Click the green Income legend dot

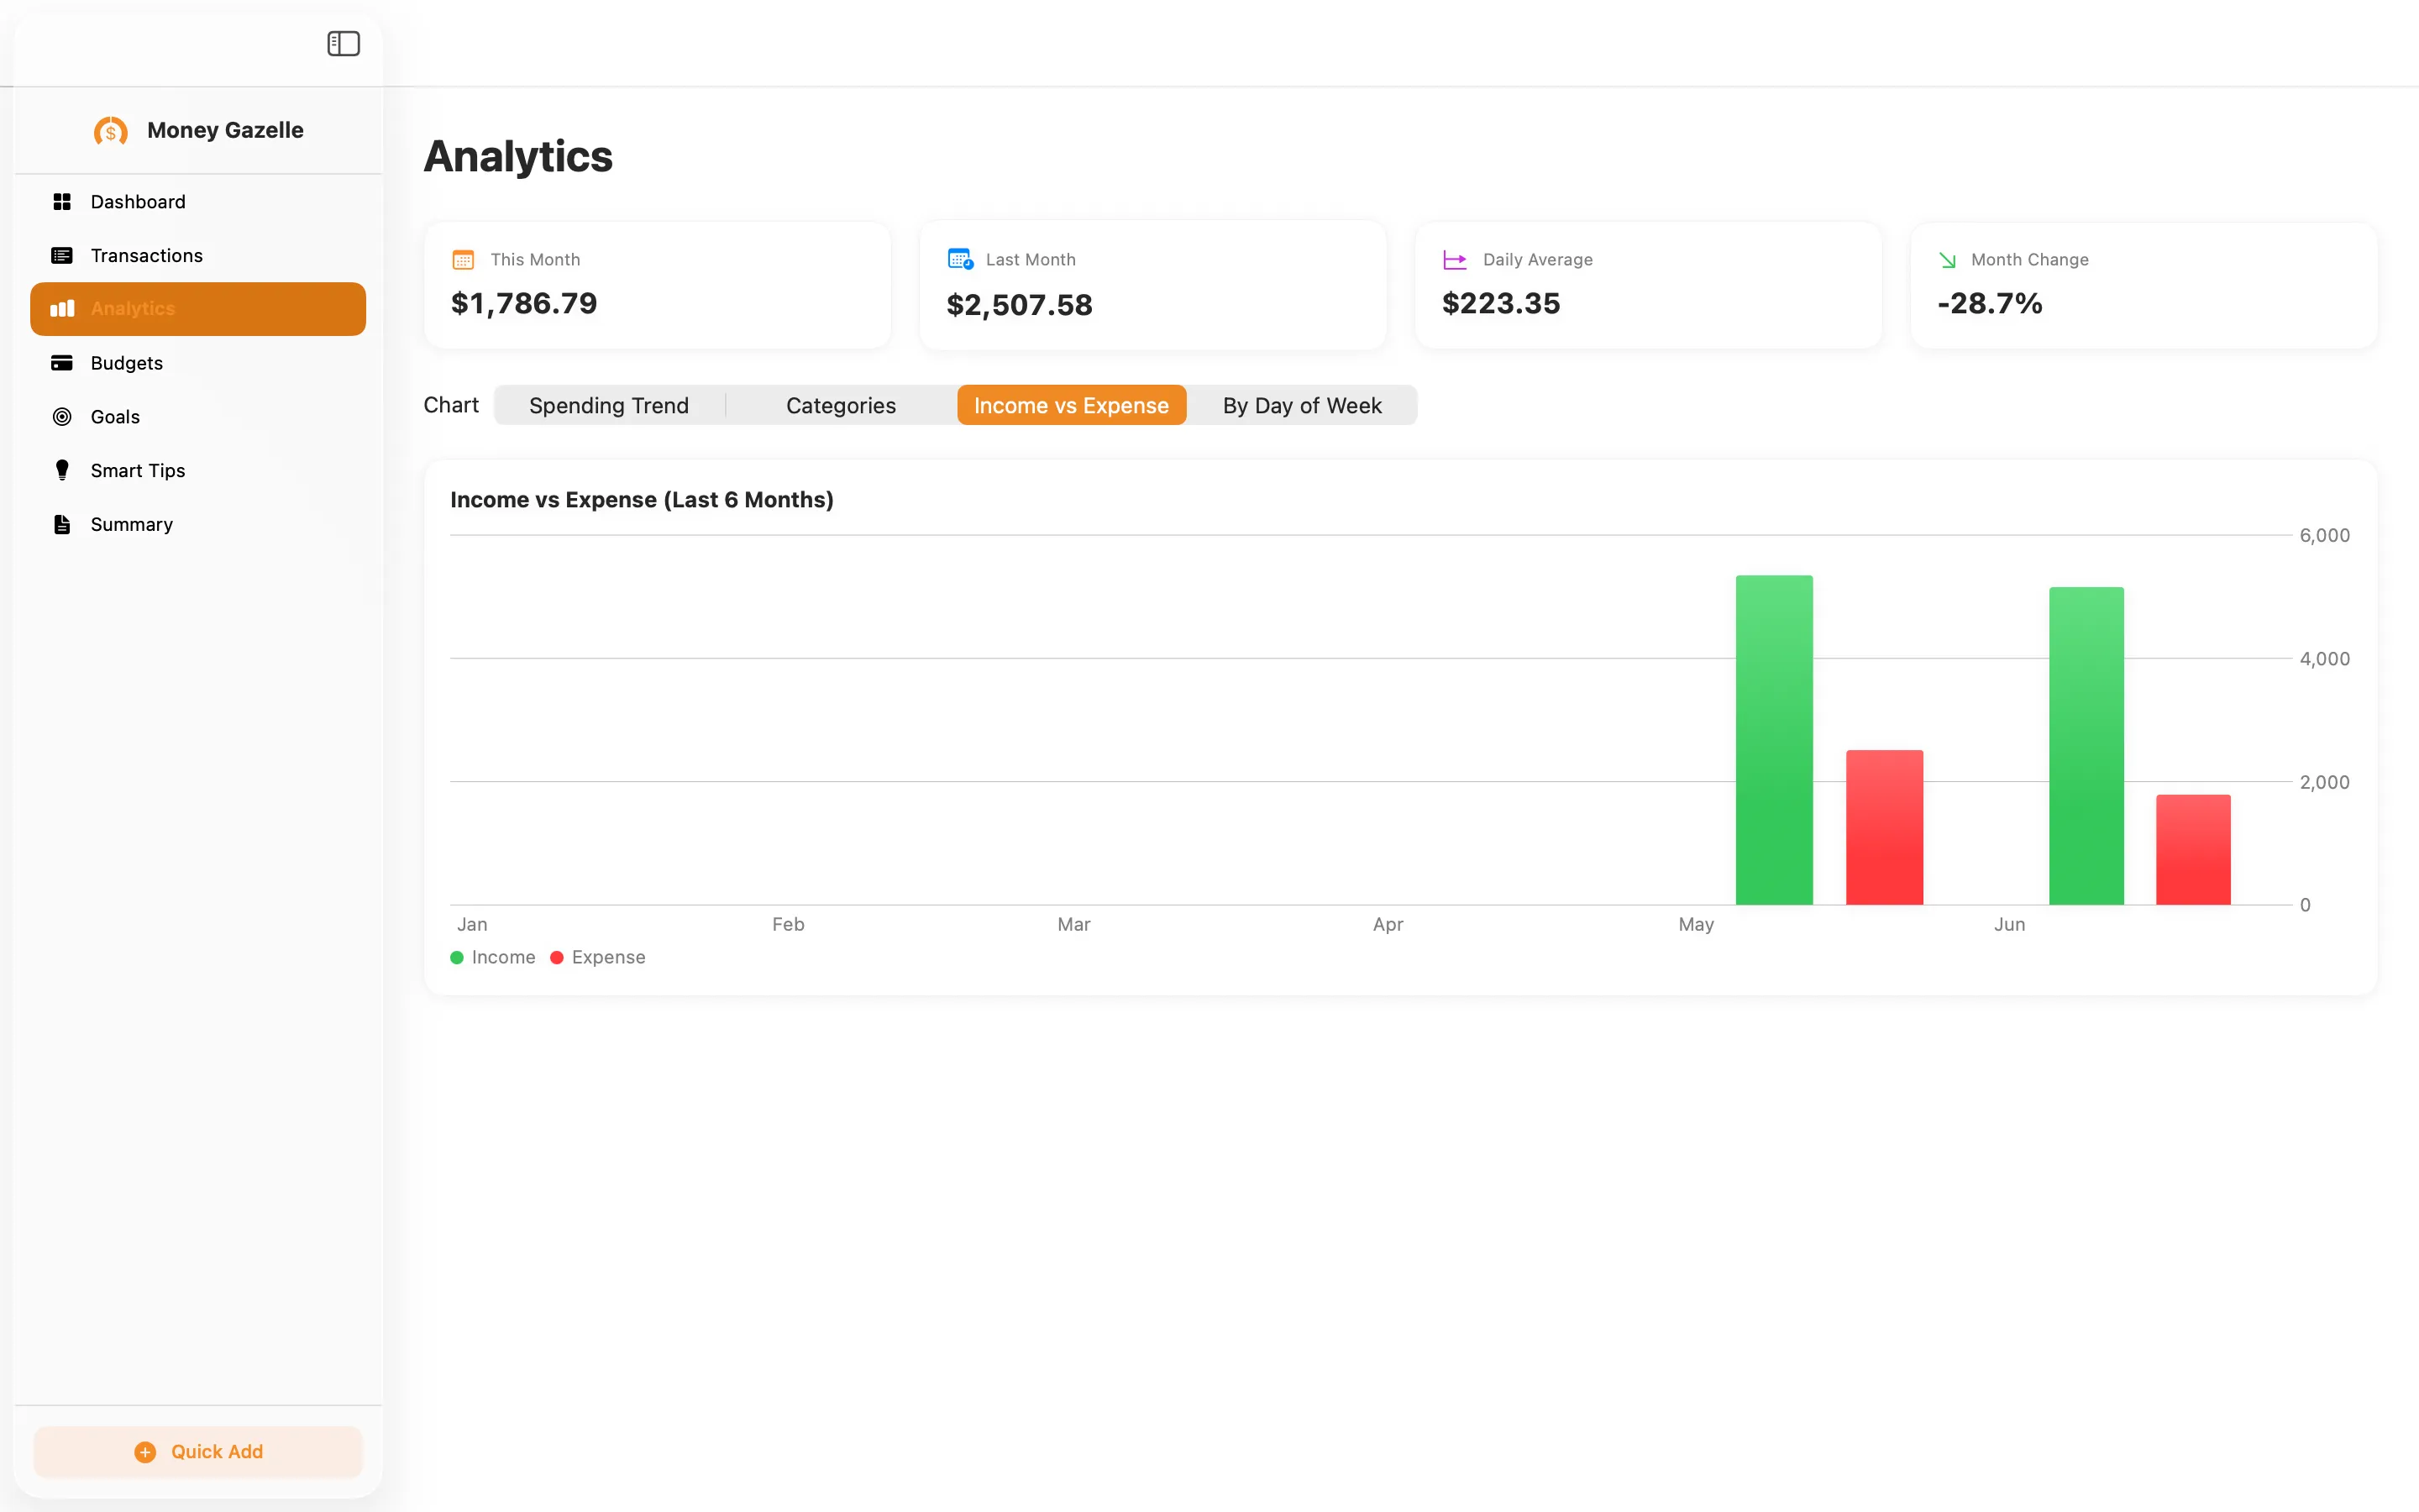point(457,958)
